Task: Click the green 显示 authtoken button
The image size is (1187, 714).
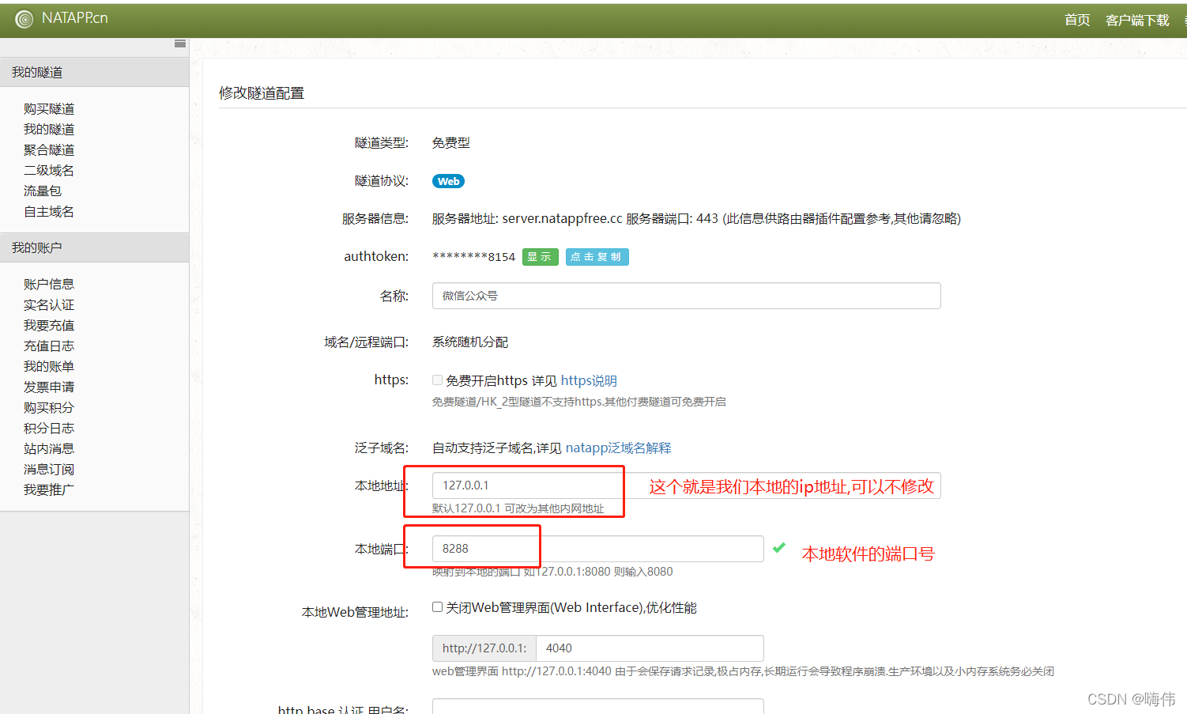Action: tap(541, 257)
